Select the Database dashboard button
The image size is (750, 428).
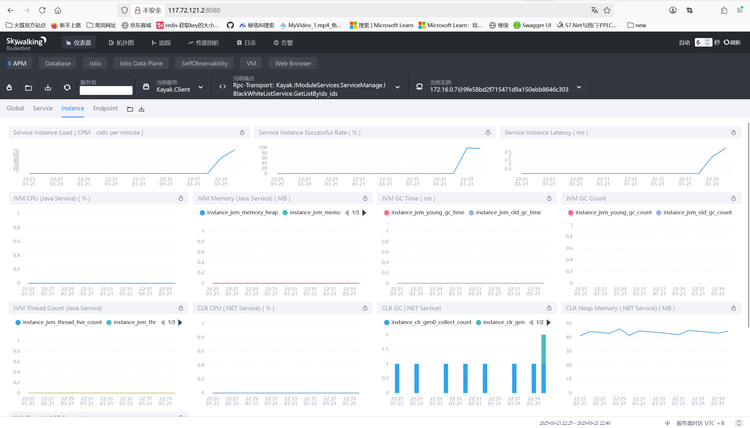58,63
